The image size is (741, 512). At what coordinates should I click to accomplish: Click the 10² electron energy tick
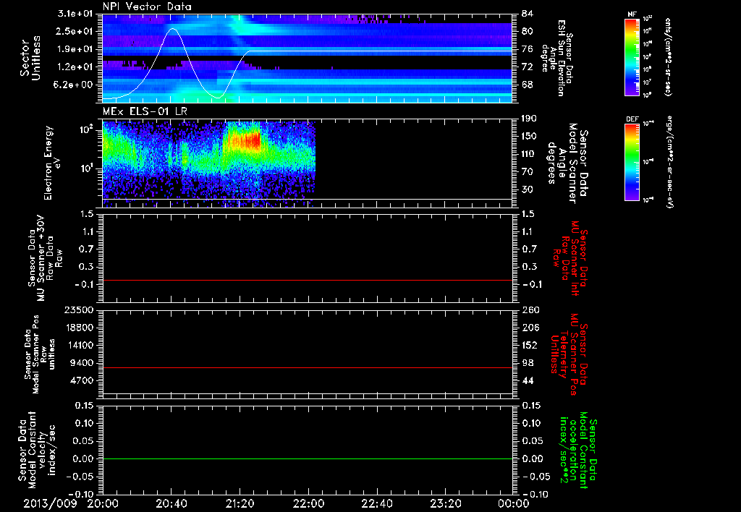pyautogui.click(x=86, y=130)
